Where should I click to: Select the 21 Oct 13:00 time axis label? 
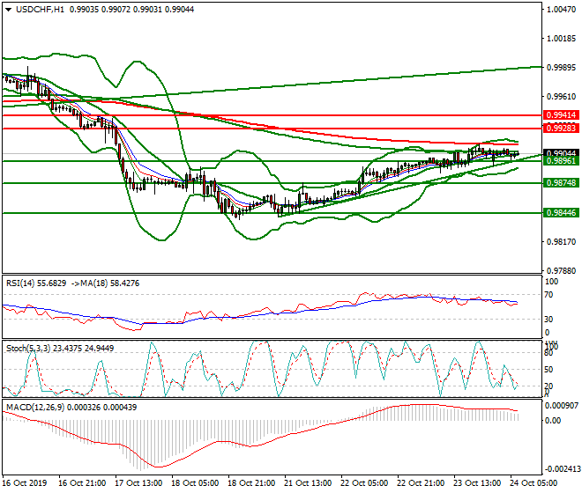point(308,483)
